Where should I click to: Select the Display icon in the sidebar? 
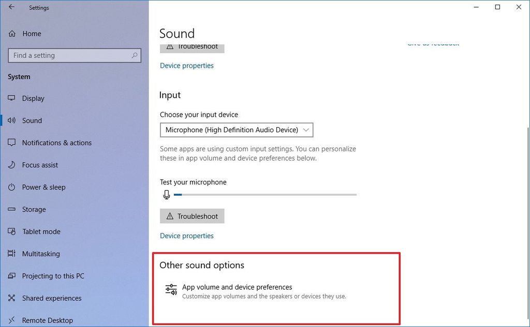point(11,98)
